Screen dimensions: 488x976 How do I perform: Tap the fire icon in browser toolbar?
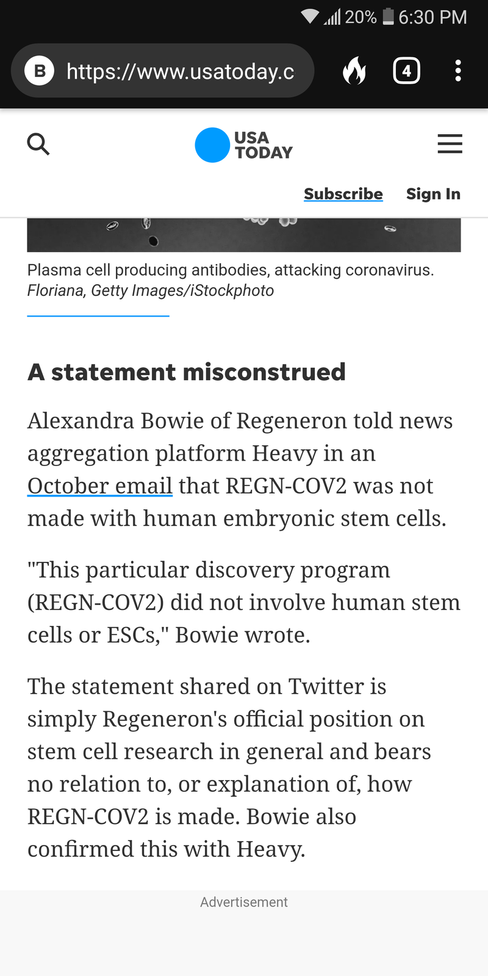354,71
